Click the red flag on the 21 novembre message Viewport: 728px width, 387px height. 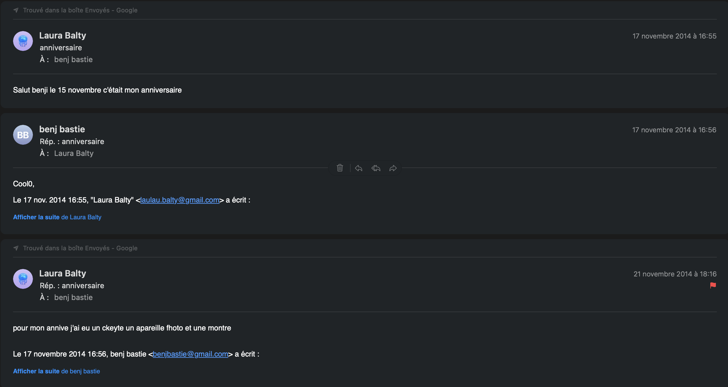713,285
